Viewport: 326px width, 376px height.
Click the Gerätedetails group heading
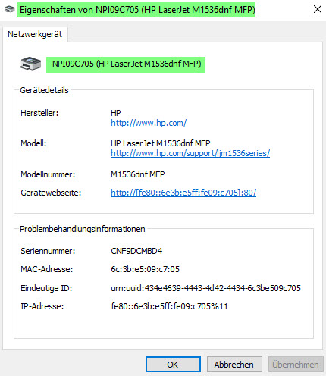click(x=44, y=90)
